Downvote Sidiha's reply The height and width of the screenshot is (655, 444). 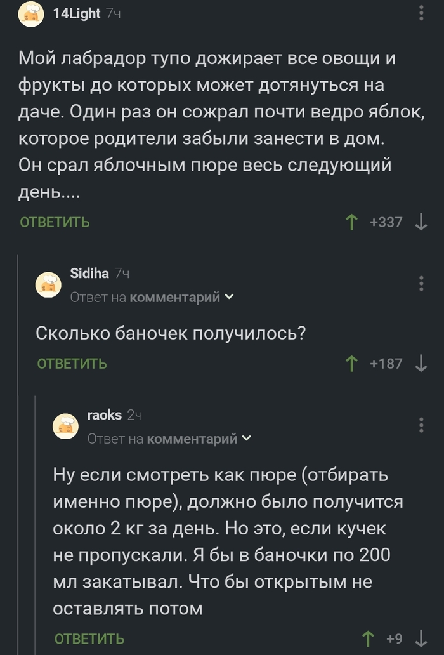coord(421,364)
